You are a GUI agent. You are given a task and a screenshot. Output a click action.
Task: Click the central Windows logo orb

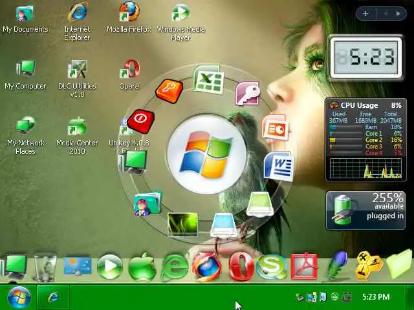[x=207, y=154]
